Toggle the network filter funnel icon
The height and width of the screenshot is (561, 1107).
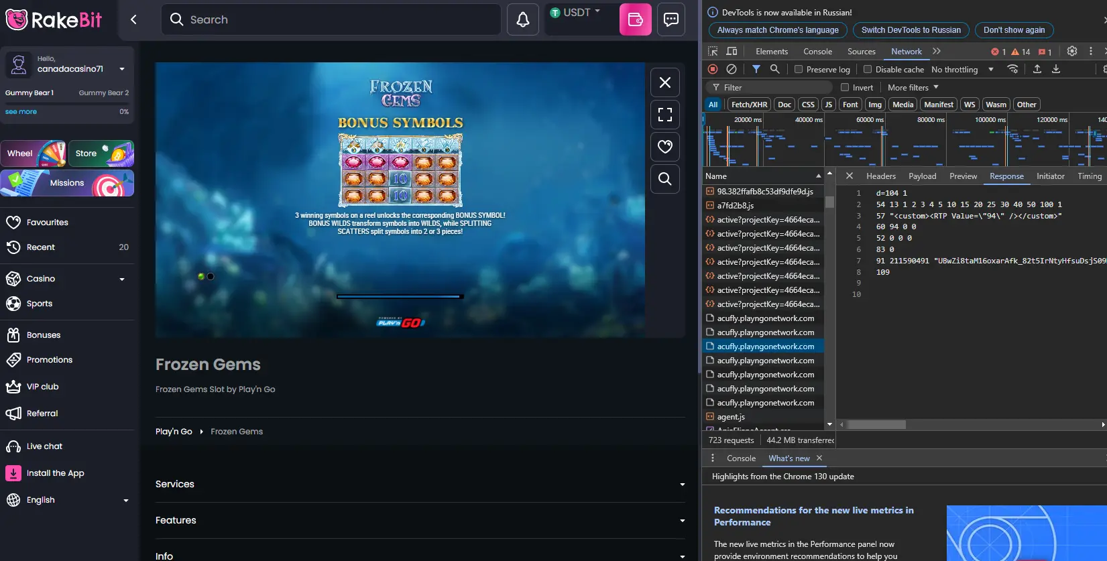[x=756, y=69]
